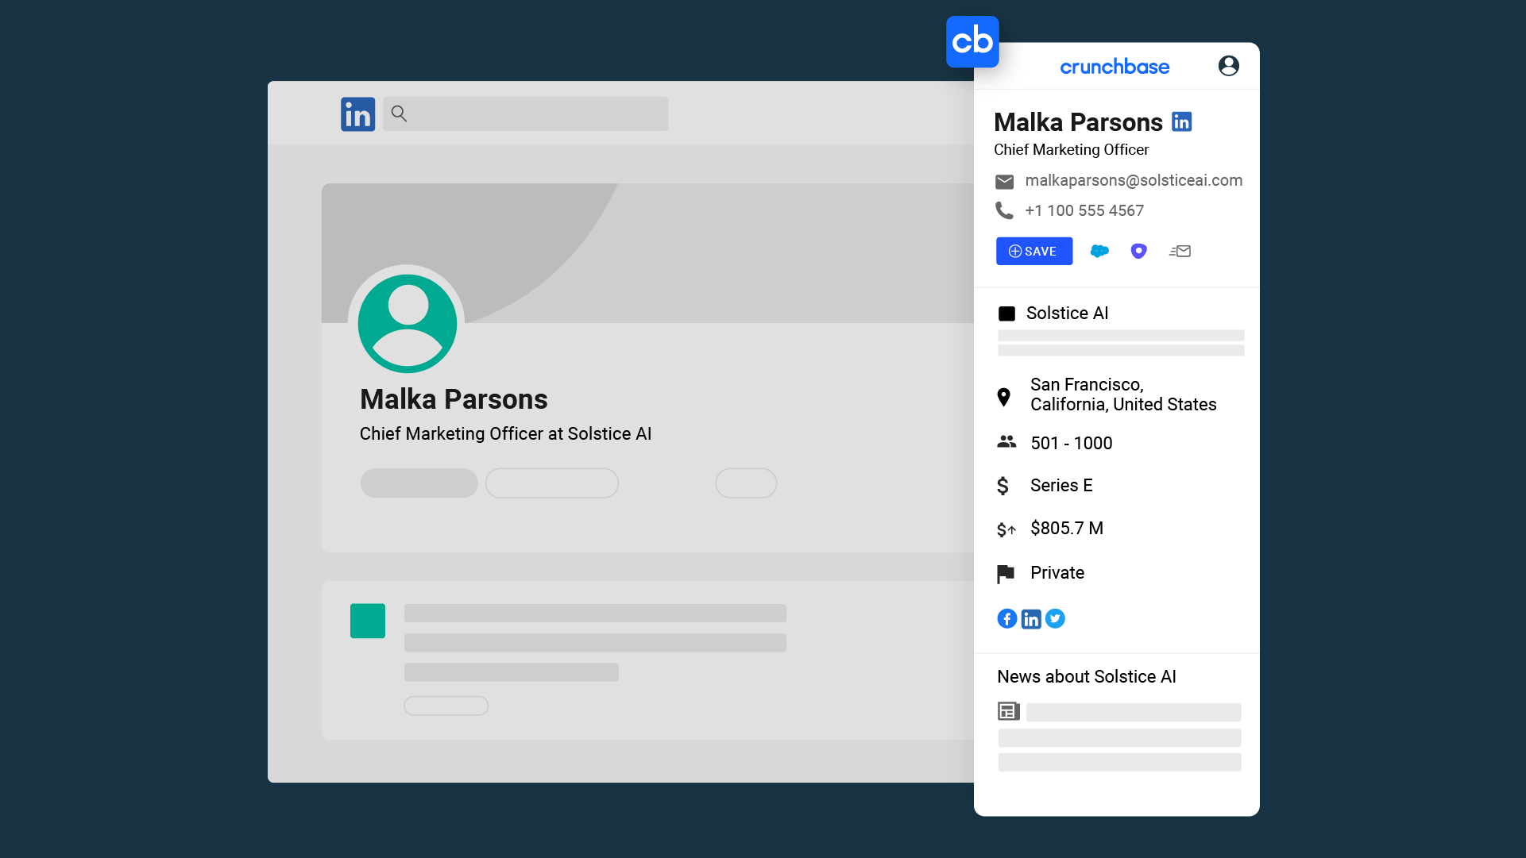
Task: Click the flag company status icon
Action: (x=1006, y=574)
